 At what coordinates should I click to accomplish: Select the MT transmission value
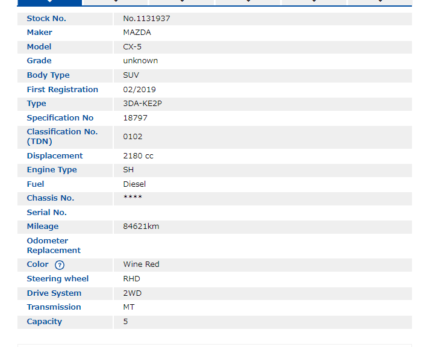coord(129,307)
